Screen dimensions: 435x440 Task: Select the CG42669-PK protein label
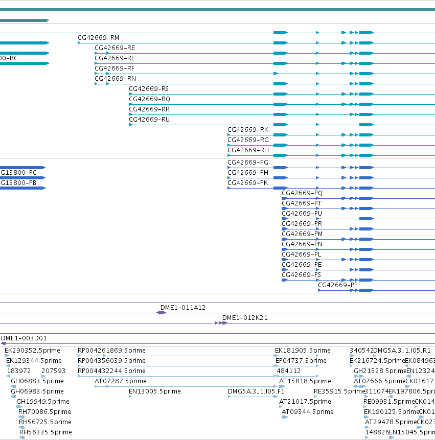point(247,183)
